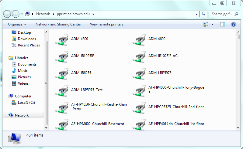Select the ADM-iR6255 printer icon

[62, 74]
